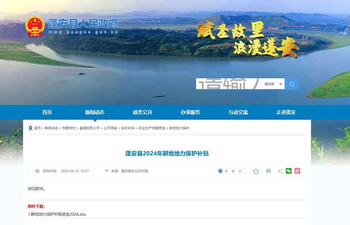Click the blue font size T icon

click(220, 171)
